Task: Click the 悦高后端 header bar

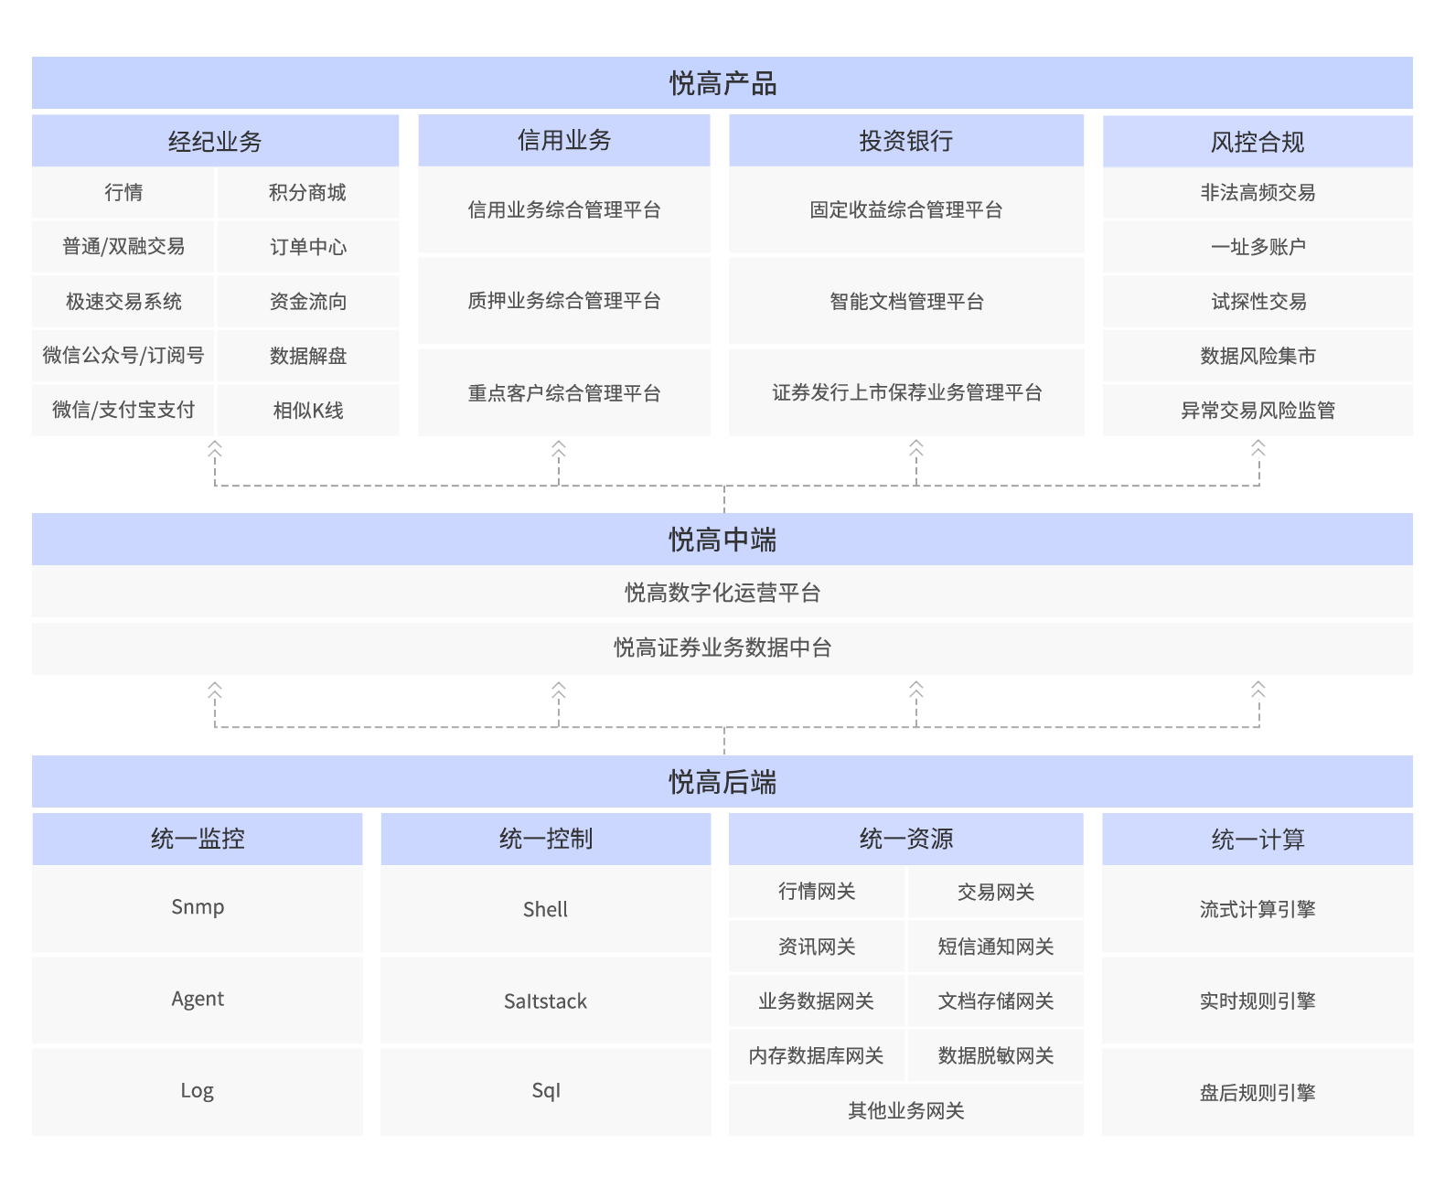Action: pyautogui.click(x=722, y=782)
